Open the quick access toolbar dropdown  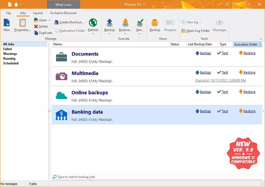[21, 5]
